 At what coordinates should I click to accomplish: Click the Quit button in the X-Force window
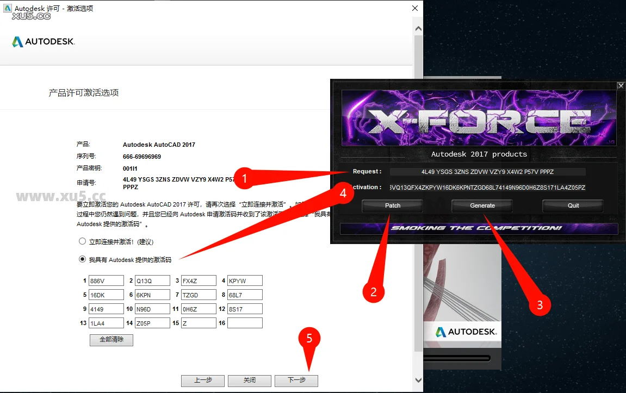pyautogui.click(x=573, y=205)
